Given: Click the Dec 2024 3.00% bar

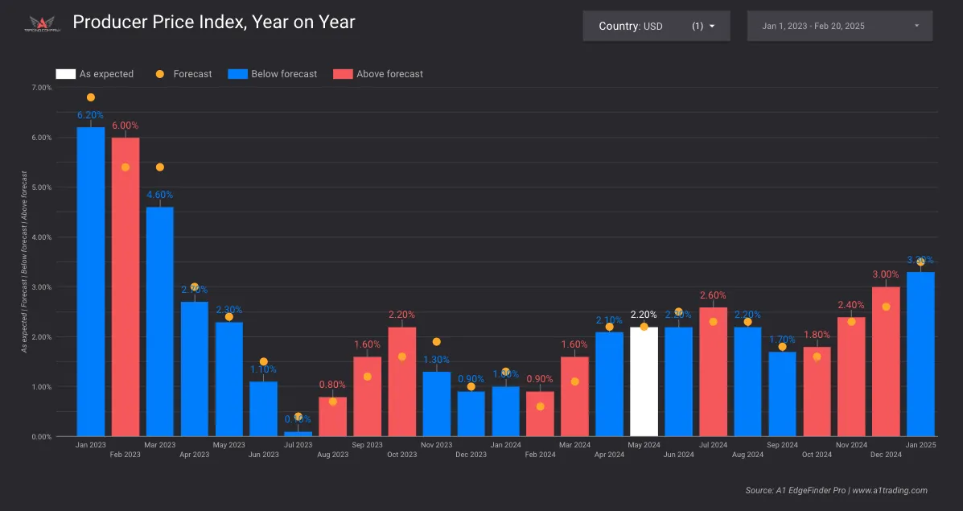Looking at the screenshot, I should click(886, 362).
